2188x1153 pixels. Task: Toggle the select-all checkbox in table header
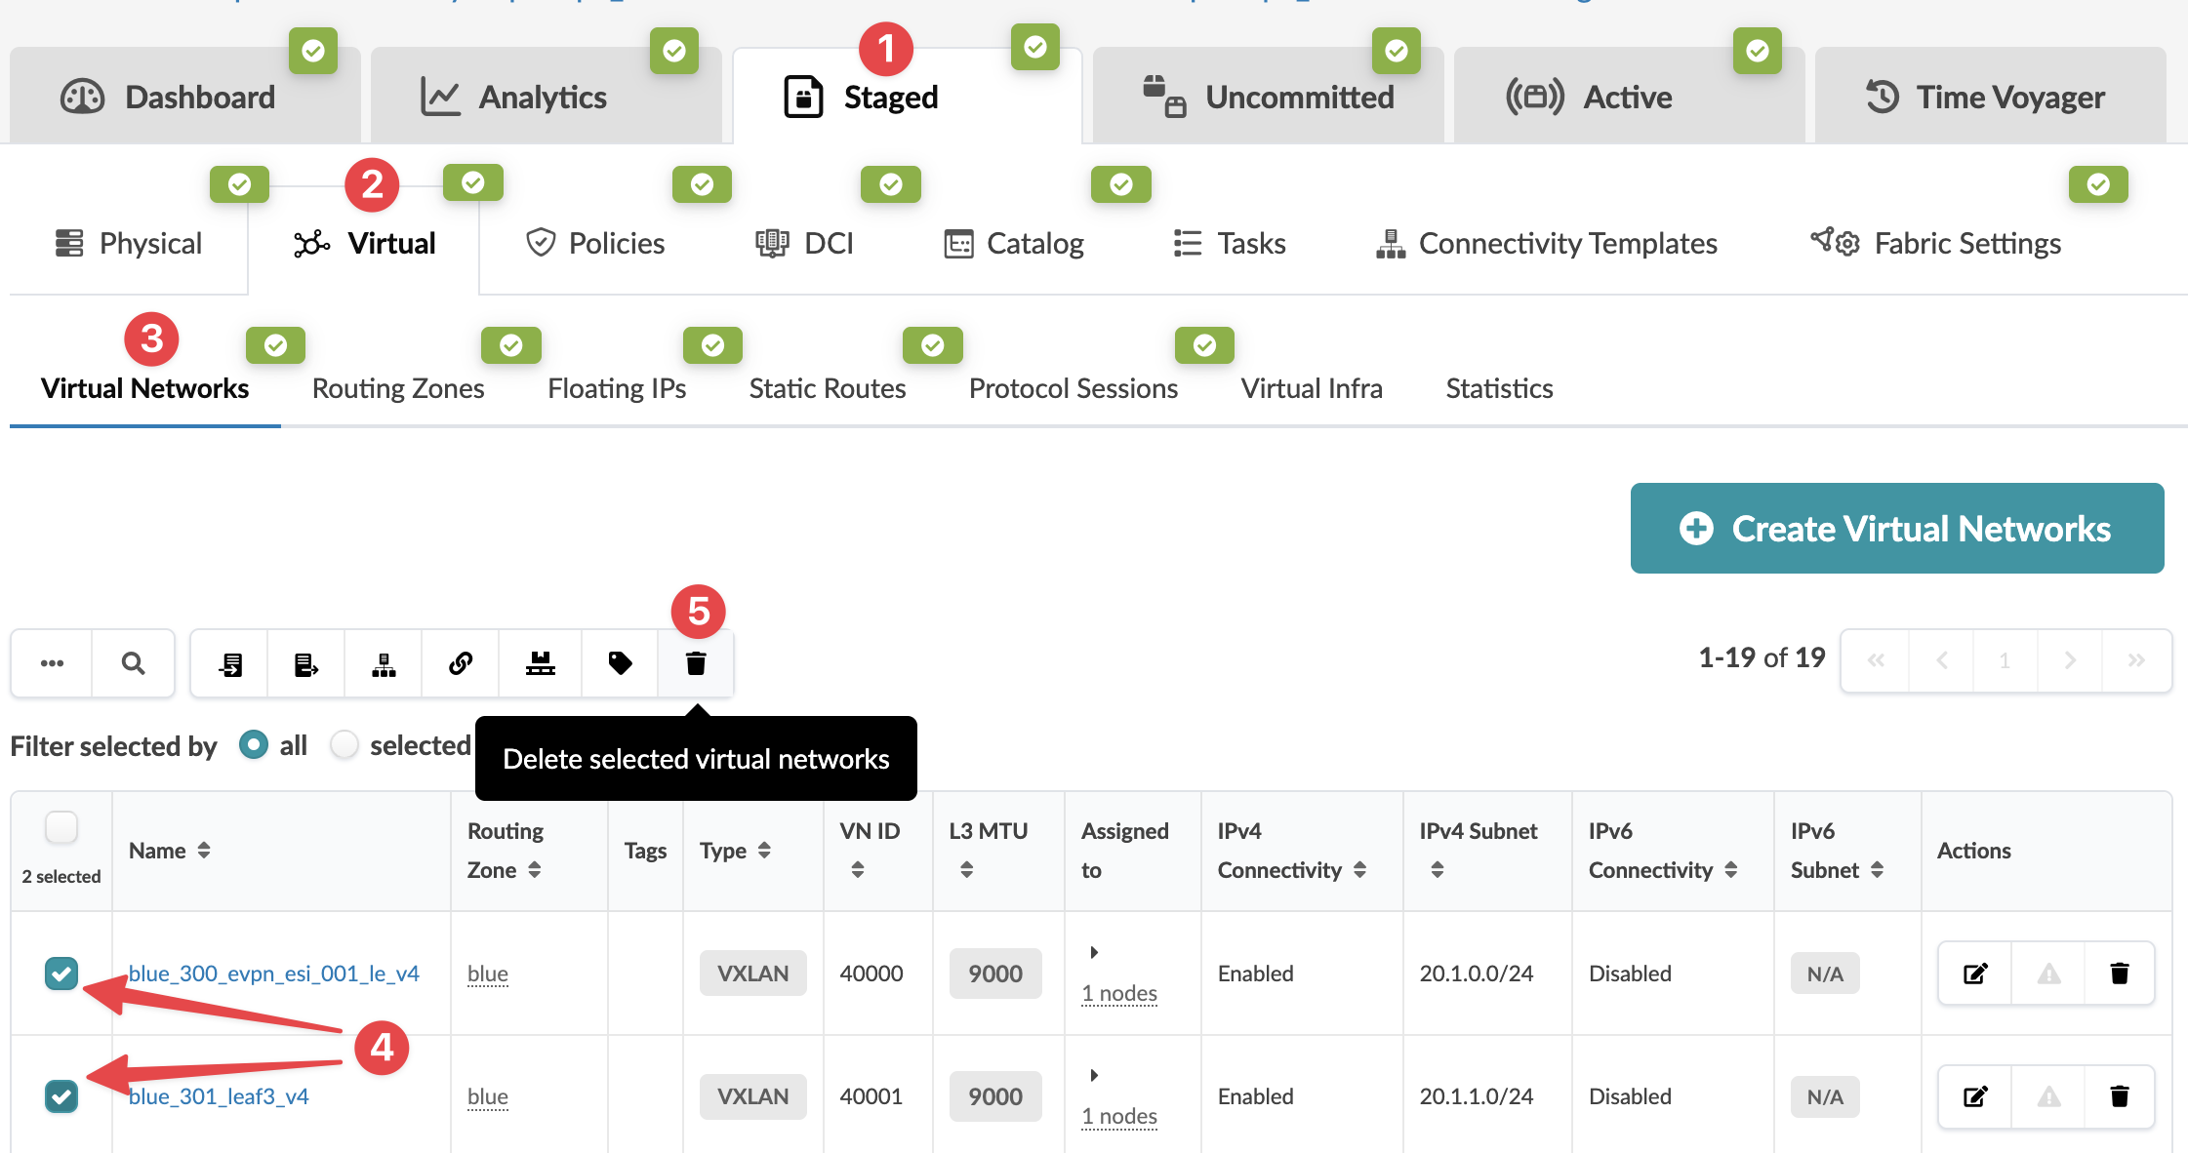(61, 826)
